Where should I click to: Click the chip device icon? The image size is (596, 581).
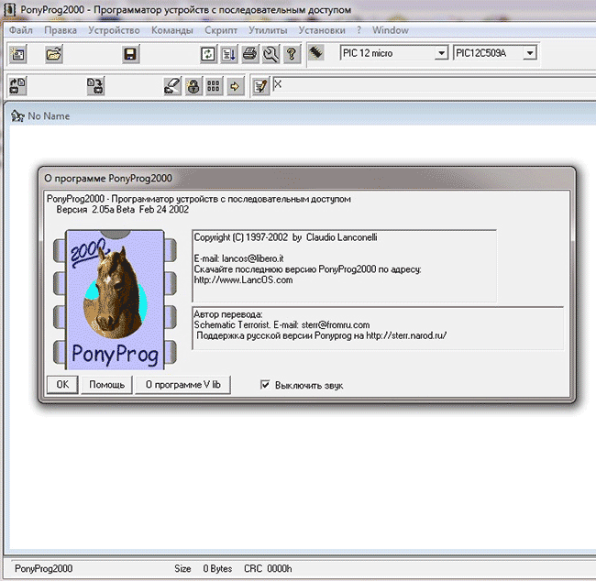(x=315, y=52)
